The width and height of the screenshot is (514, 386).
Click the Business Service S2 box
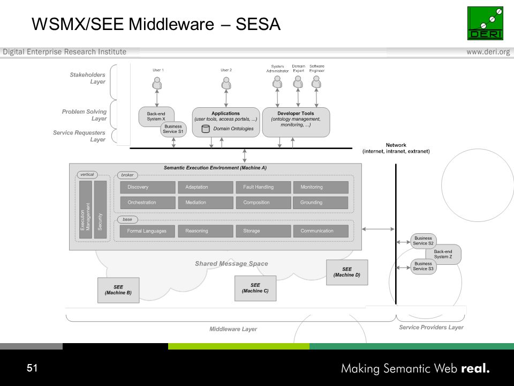pyautogui.click(x=423, y=241)
